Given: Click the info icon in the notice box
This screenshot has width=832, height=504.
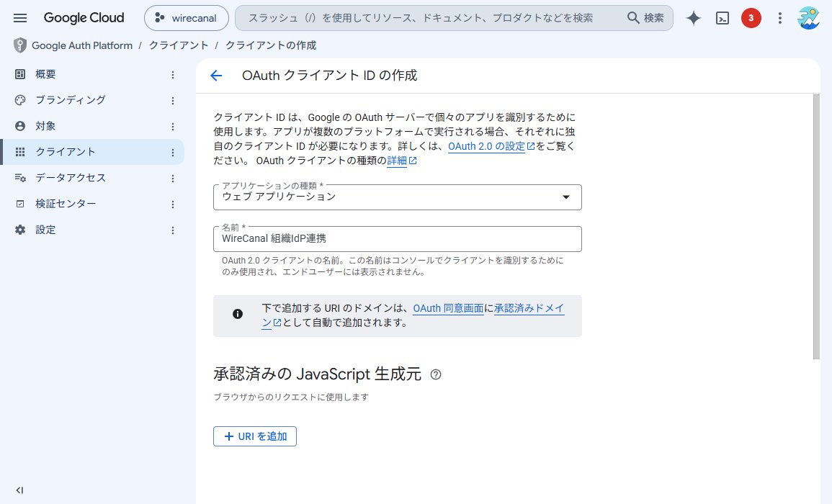Looking at the screenshot, I should pos(238,314).
